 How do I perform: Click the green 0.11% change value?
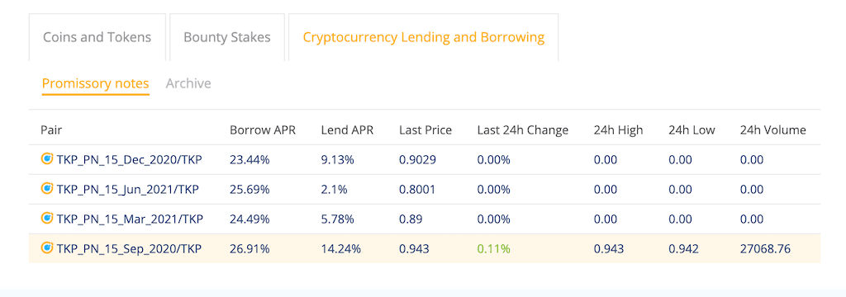494,248
